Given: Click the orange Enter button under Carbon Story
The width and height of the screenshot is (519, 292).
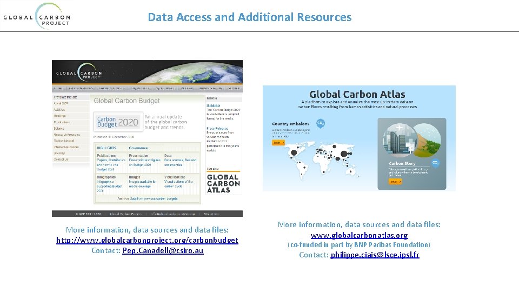Looking at the screenshot, I should click(x=395, y=182).
